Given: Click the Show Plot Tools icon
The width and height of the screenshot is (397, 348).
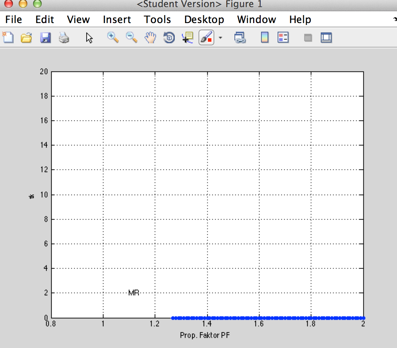Looking at the screenshot, I should point(327,37).
